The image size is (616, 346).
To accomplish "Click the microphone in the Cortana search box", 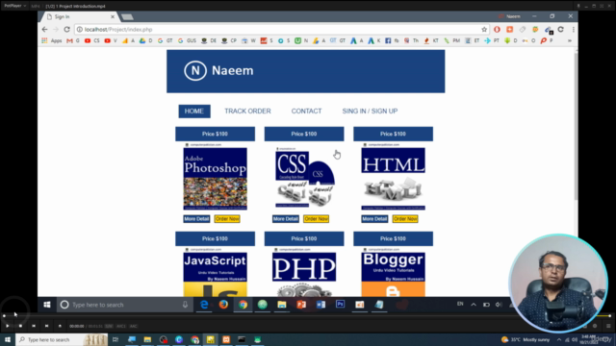I will [x=185, y=305].
